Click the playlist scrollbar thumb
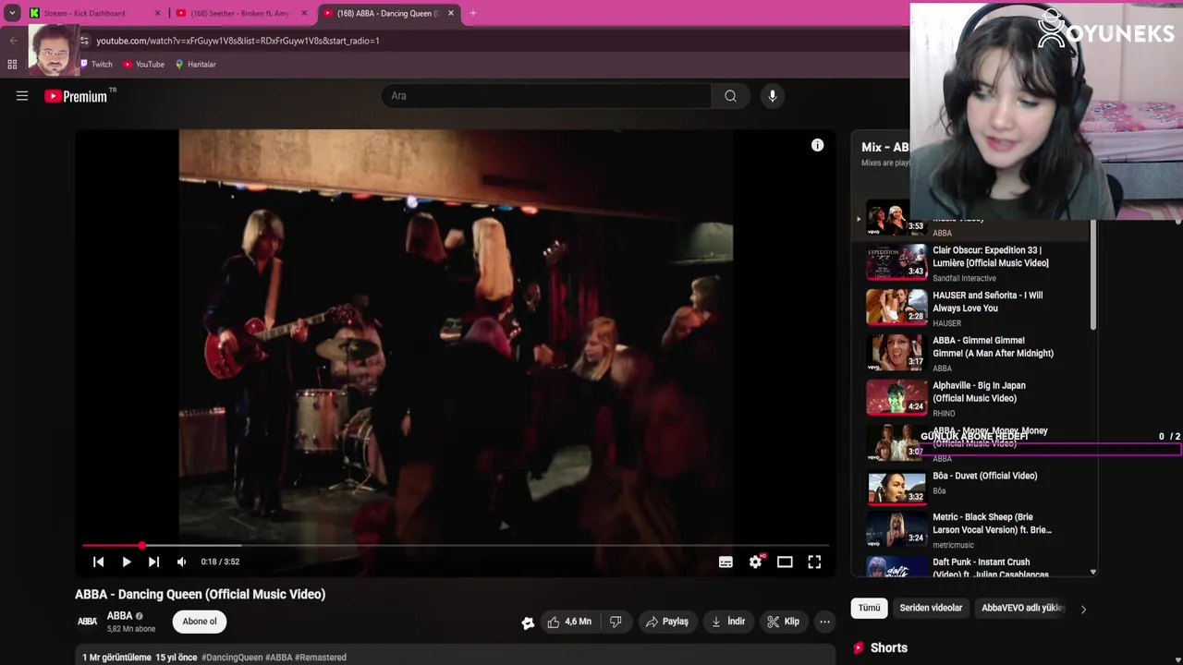This screenshot has height=665, width=1183. [x=1093, y=275]
